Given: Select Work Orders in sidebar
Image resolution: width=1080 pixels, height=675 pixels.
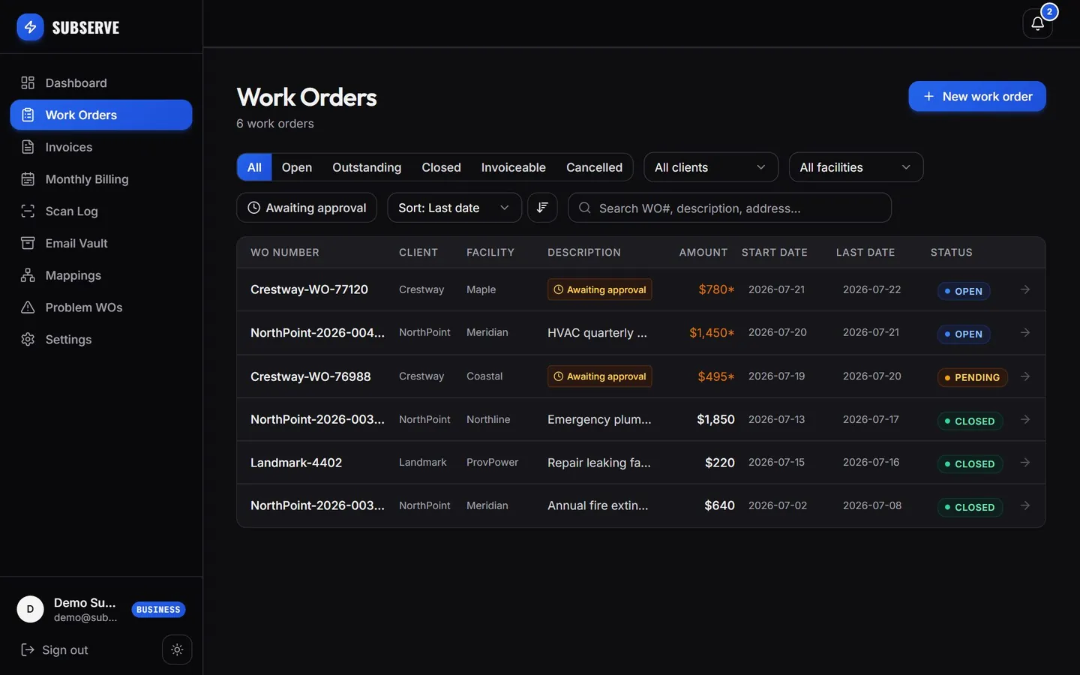Looking at the screenshot, I should tap(101, 115).
